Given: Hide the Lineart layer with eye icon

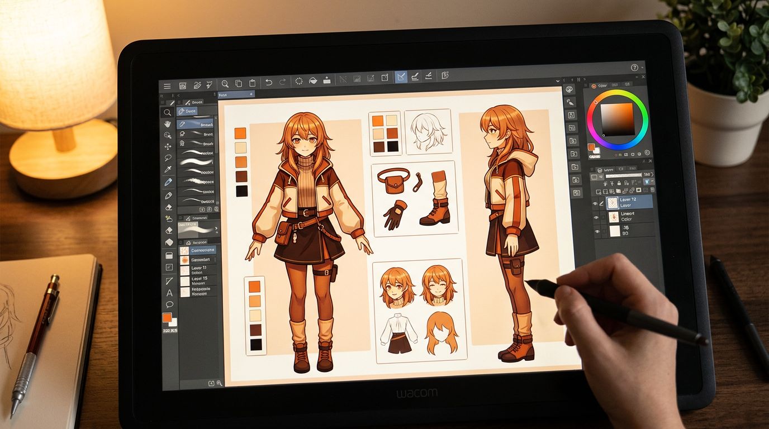Looking at the screenshot, I should (596, 217).
